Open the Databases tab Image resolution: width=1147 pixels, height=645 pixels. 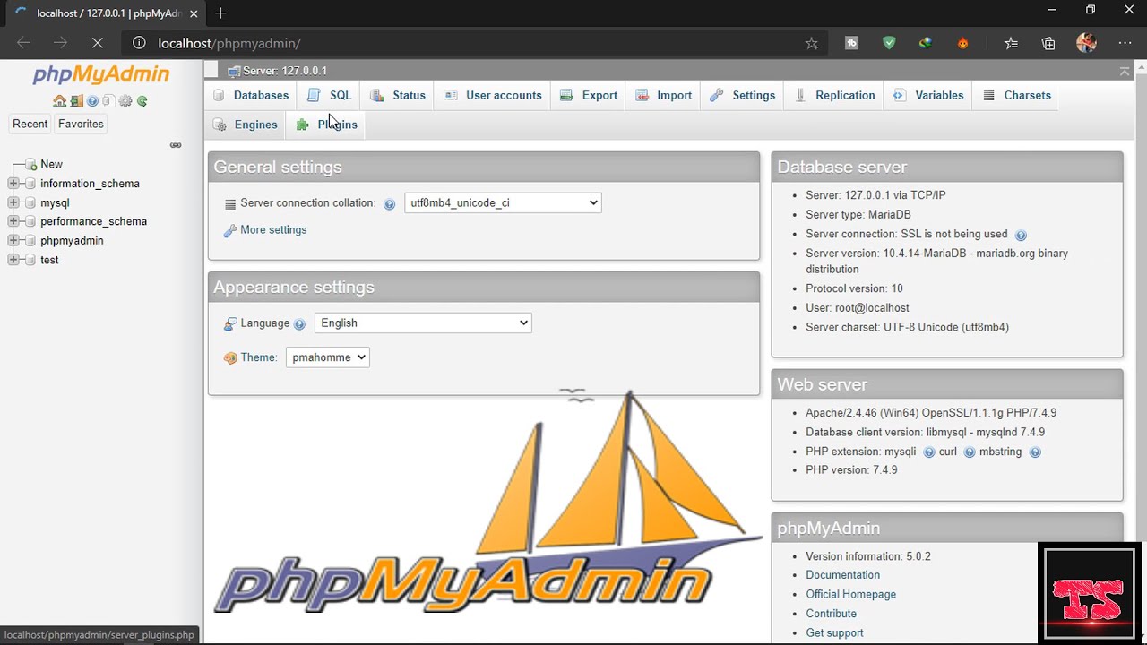point(251,95)
